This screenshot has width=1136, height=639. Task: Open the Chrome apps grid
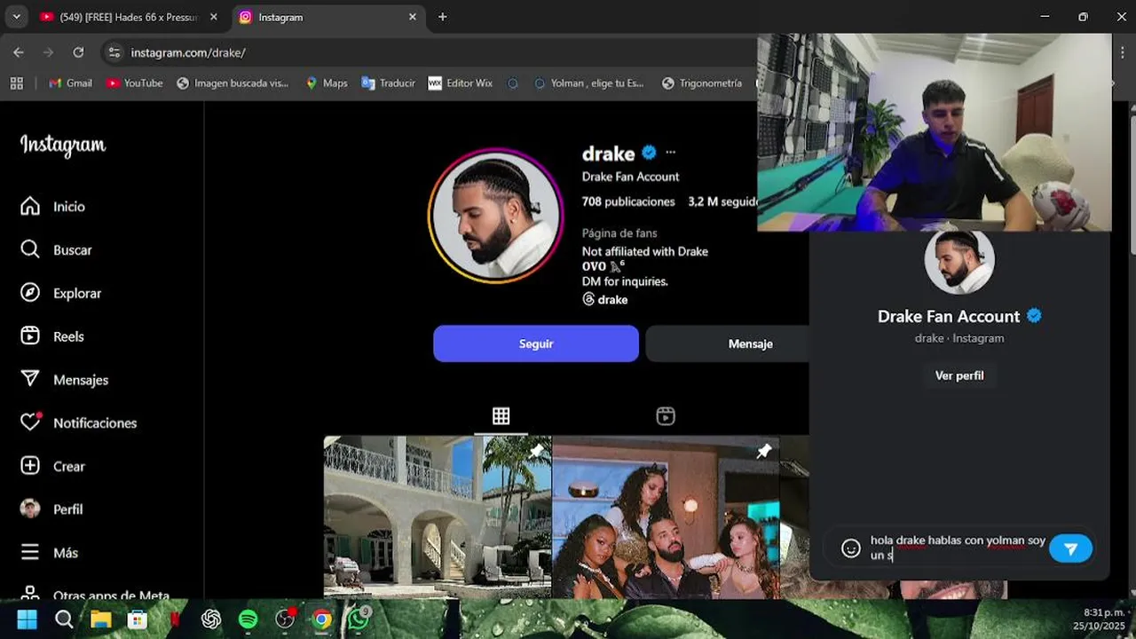16,83
